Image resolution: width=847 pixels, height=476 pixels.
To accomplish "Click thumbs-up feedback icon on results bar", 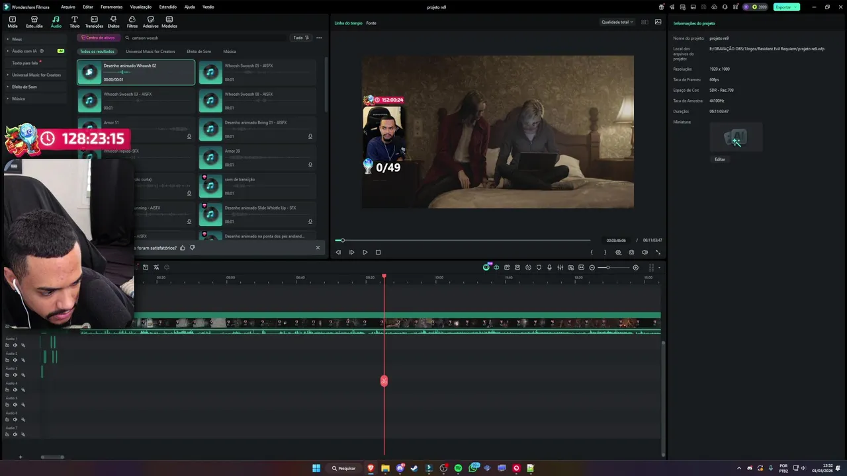I will pyautogui.click(x=183, y=248).
